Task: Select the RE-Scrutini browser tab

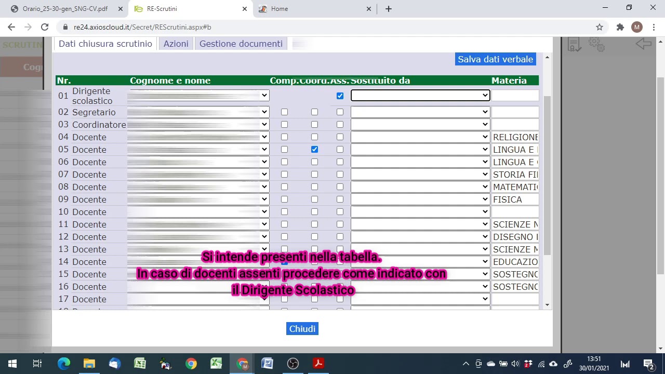Action: point(190,9)
